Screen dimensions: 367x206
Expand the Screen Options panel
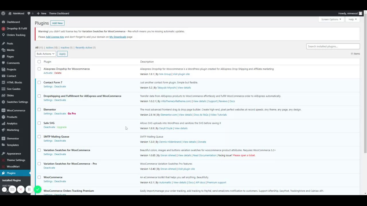(x=331, y=19)
